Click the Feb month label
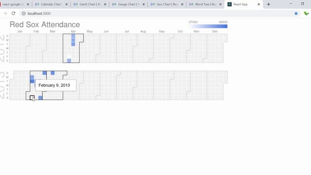This screenshot has width=311, height=175. pos(36,31)
